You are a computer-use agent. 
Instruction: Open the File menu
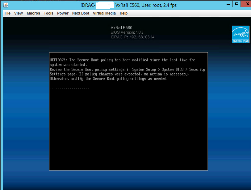(x=7, y=13)
